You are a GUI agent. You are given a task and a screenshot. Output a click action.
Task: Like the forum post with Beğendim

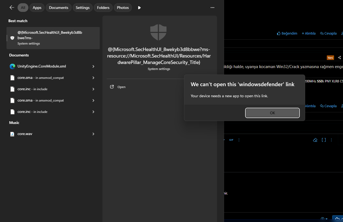[x=287, y=33]
